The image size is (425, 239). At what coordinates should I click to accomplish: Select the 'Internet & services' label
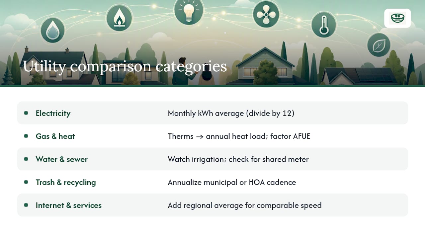point(69,205)
